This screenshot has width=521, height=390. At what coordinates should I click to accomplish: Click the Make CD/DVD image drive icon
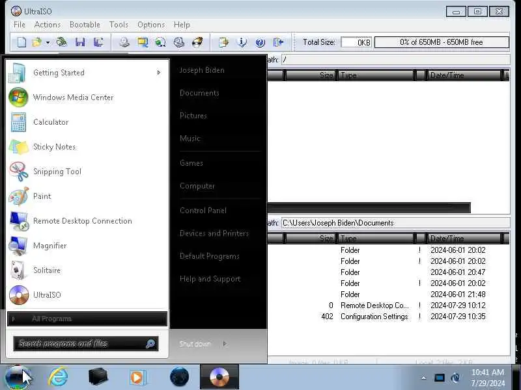pos(124,42)
